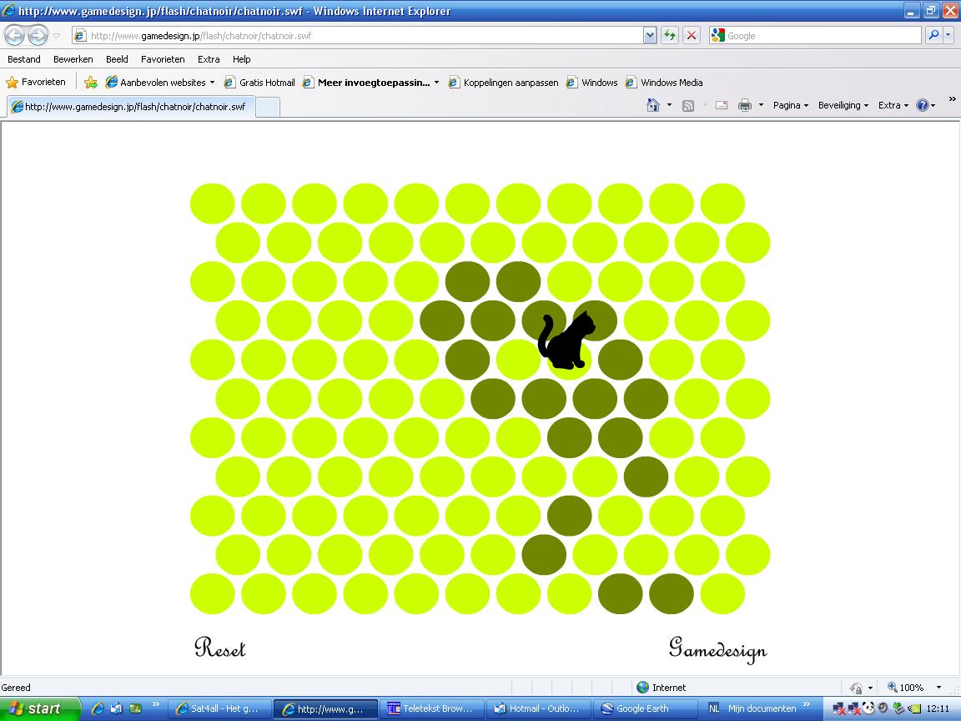This screenshot has width=961, height=721.
Task: Switch to Hotmail Outlook taskbar window
Action: click(539, 708)
